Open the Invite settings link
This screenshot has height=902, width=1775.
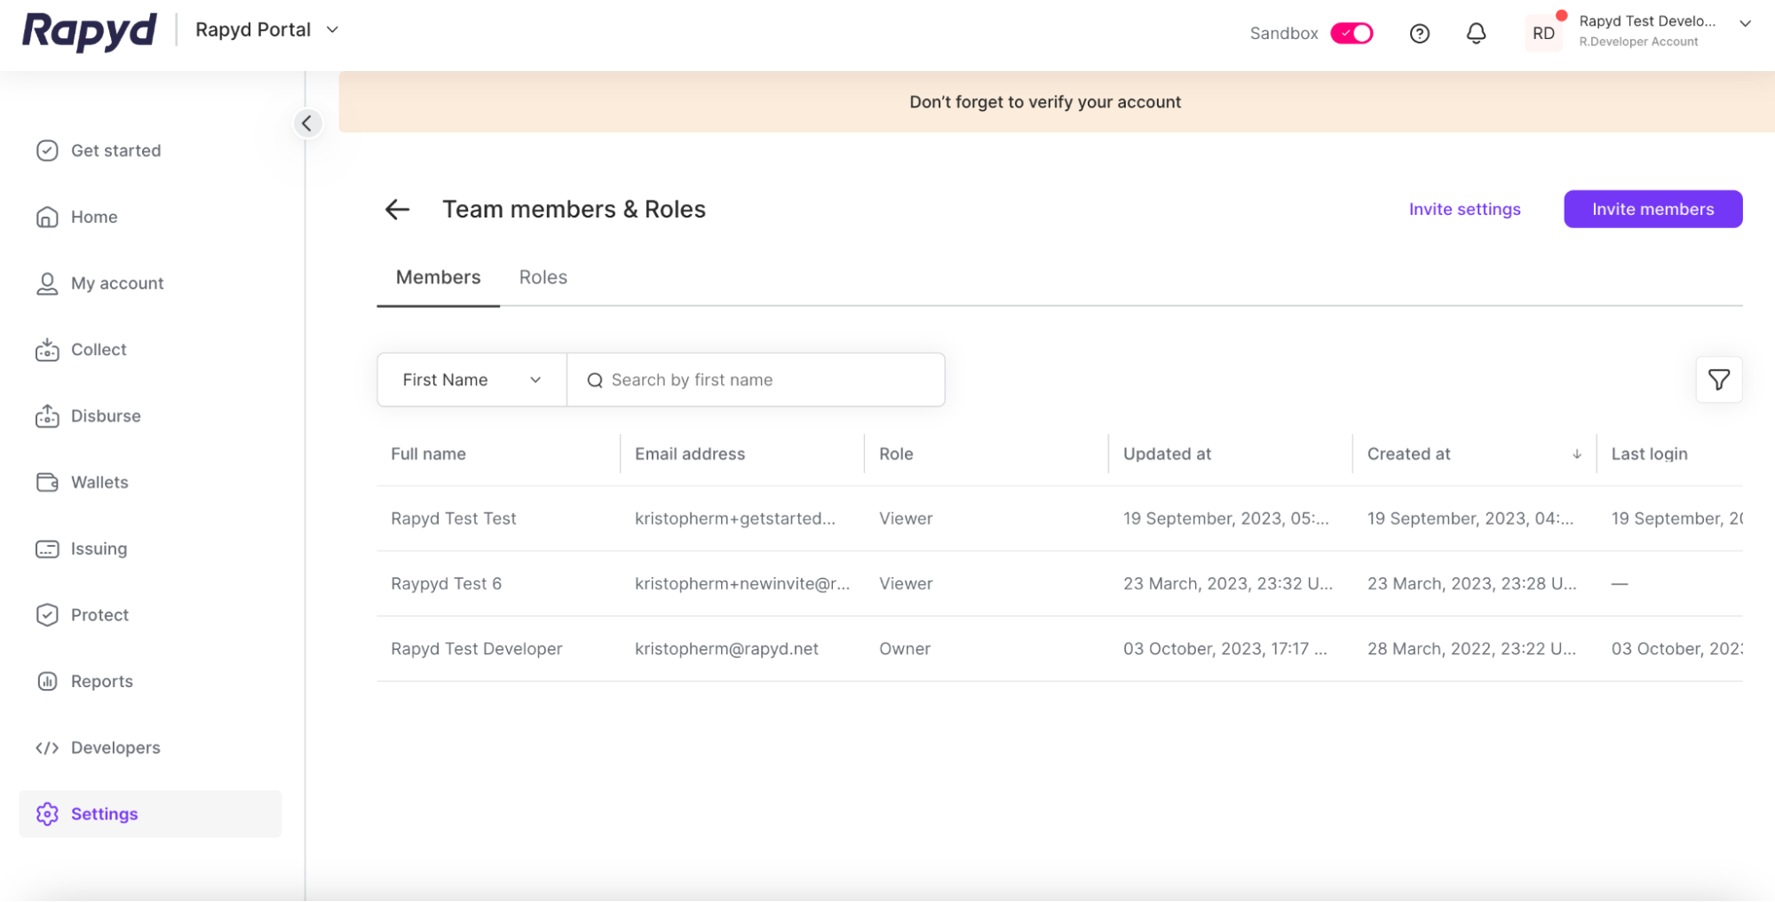[x=1464, y=210]
